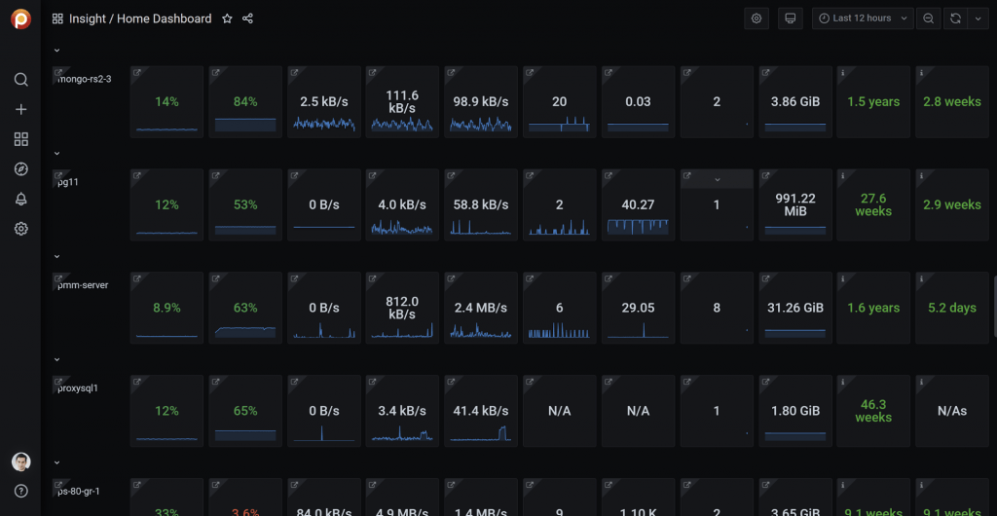
Task: Click the 27.6 weeks panel
Action: click(x=873, y=204)
